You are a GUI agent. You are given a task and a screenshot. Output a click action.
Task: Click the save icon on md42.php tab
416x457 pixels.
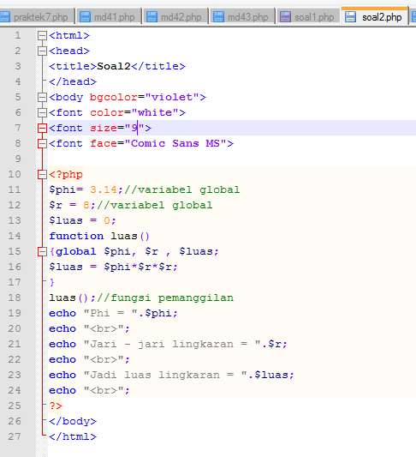(152, 17)
